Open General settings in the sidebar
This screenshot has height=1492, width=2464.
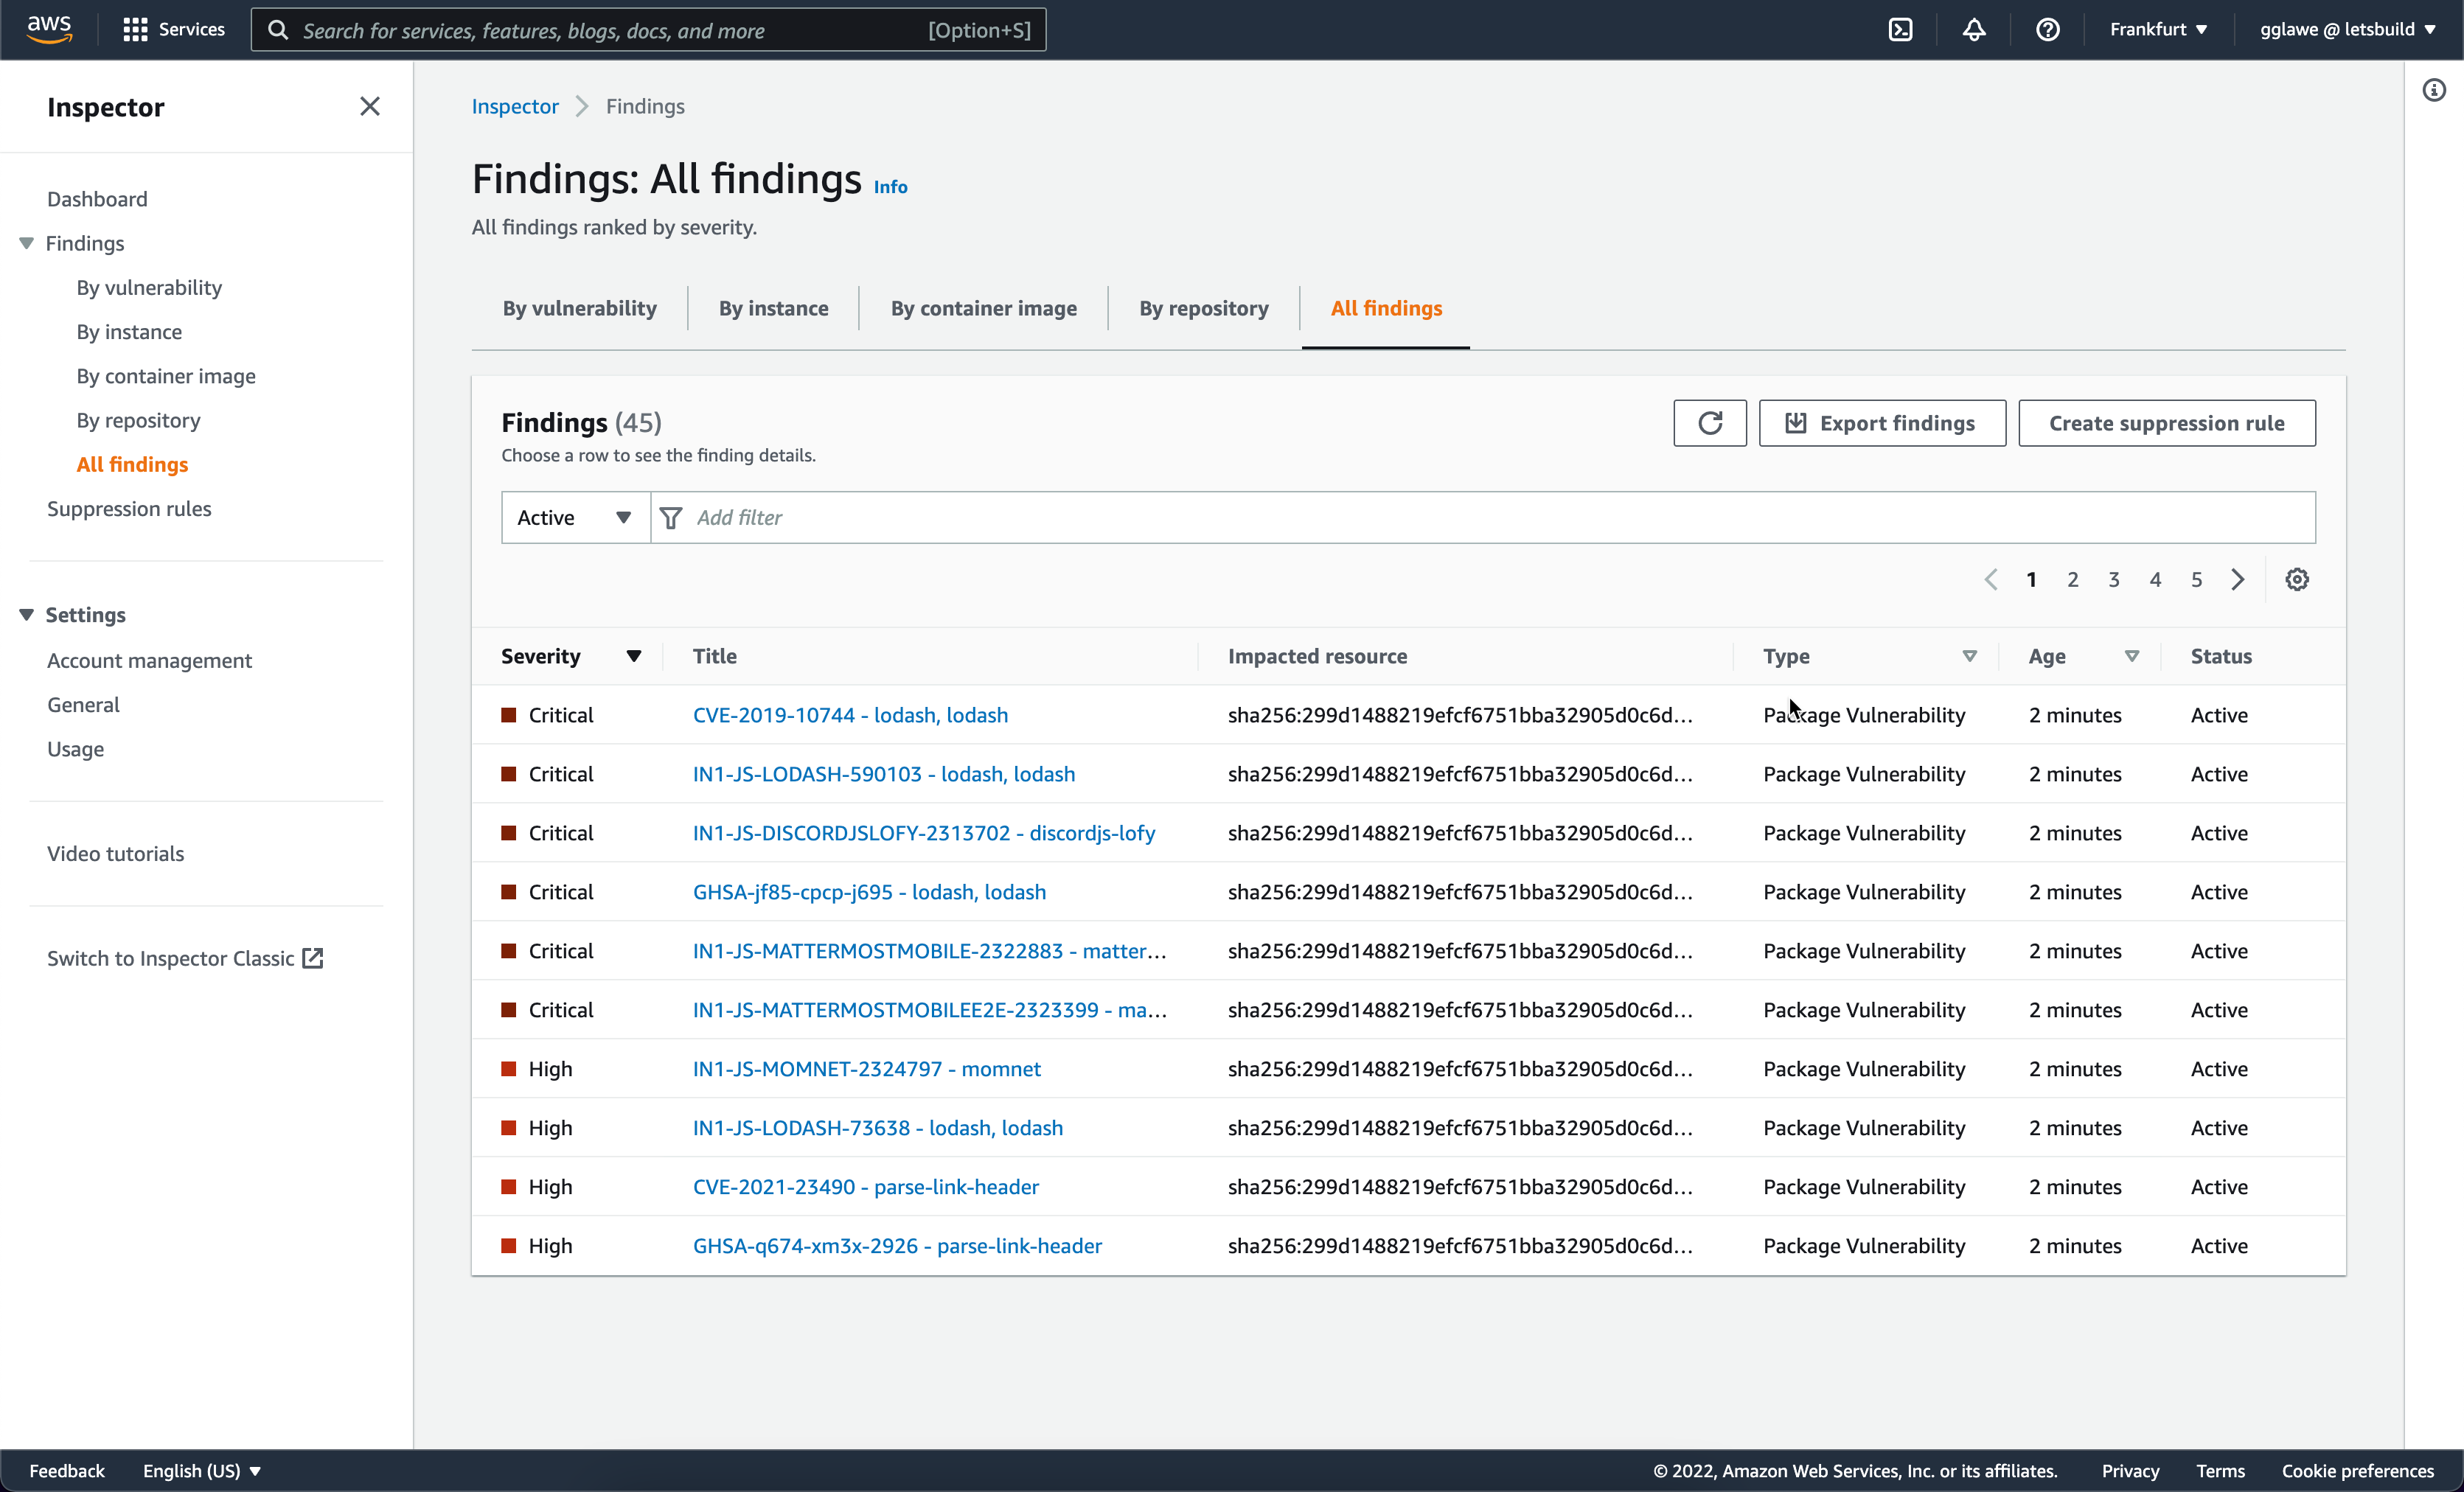(83, 705)
